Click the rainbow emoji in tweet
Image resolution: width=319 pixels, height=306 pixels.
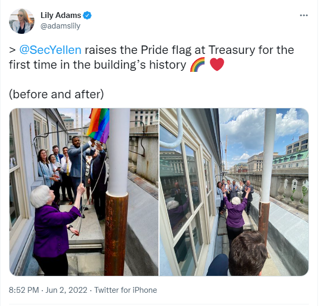[197, 64]
